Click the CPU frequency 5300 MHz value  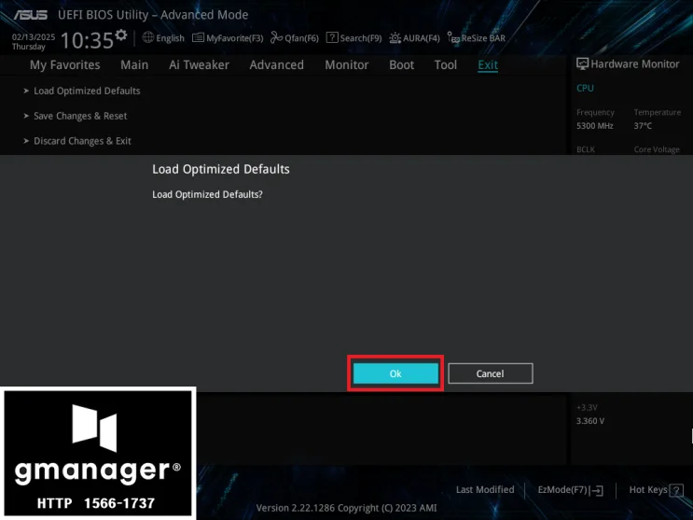[x=595, y=126]
